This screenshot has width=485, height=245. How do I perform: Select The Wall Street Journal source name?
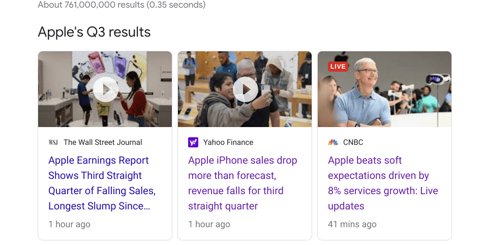(103, 142)
